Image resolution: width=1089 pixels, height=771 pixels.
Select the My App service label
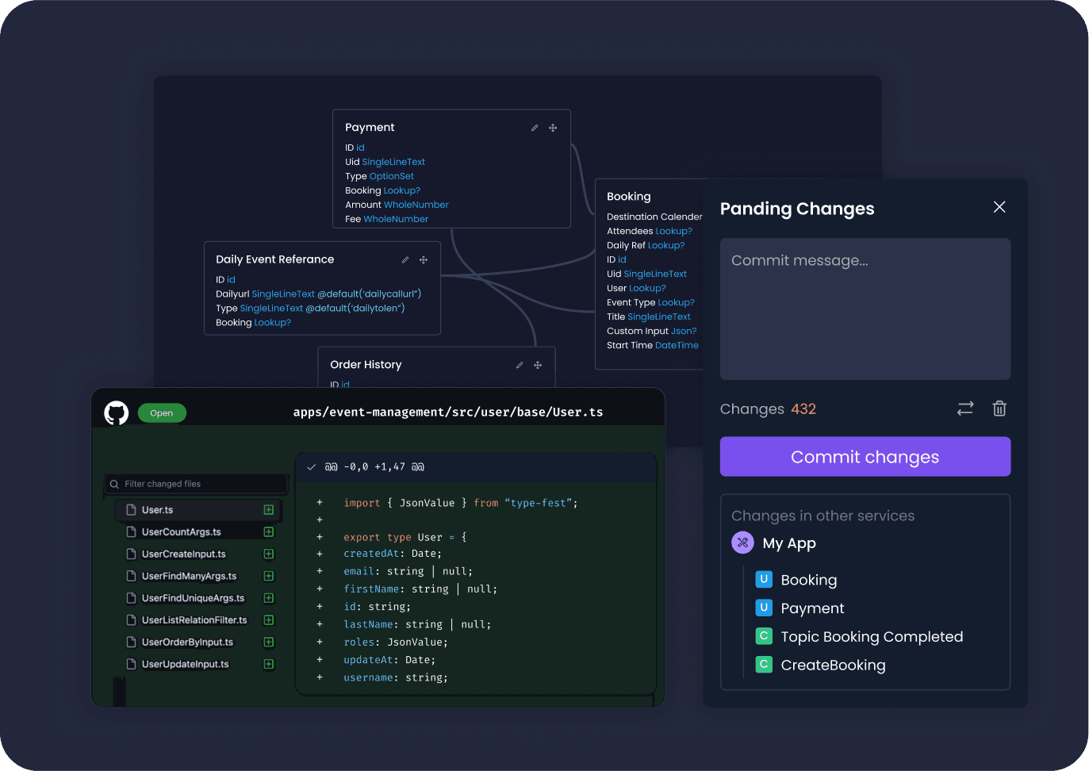pyautogui.click(x=789, y=543)
